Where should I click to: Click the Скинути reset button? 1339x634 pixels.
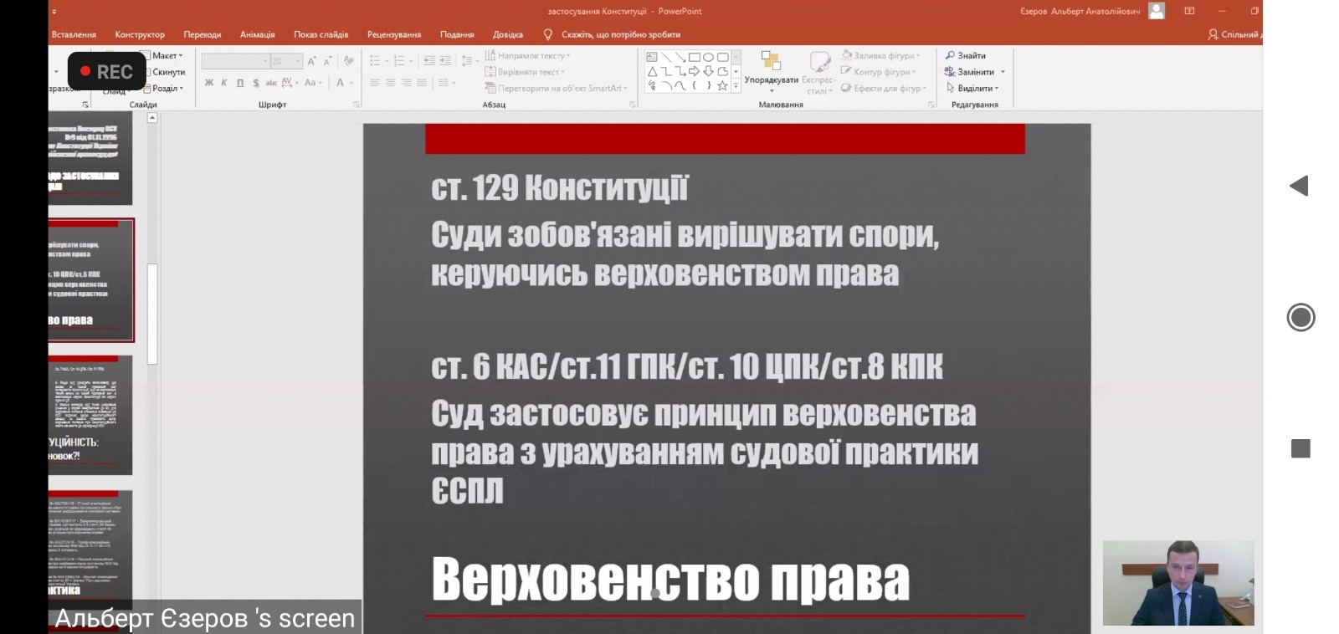coord(168,72)
